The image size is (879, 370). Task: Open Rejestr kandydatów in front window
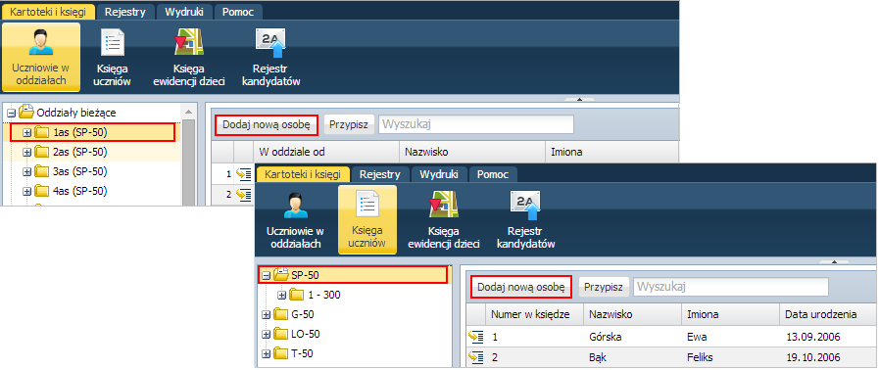[525, 219]
